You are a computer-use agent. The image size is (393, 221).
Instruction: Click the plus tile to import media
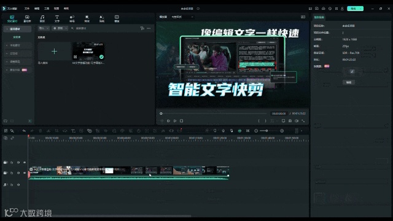[x=55, y=52]
